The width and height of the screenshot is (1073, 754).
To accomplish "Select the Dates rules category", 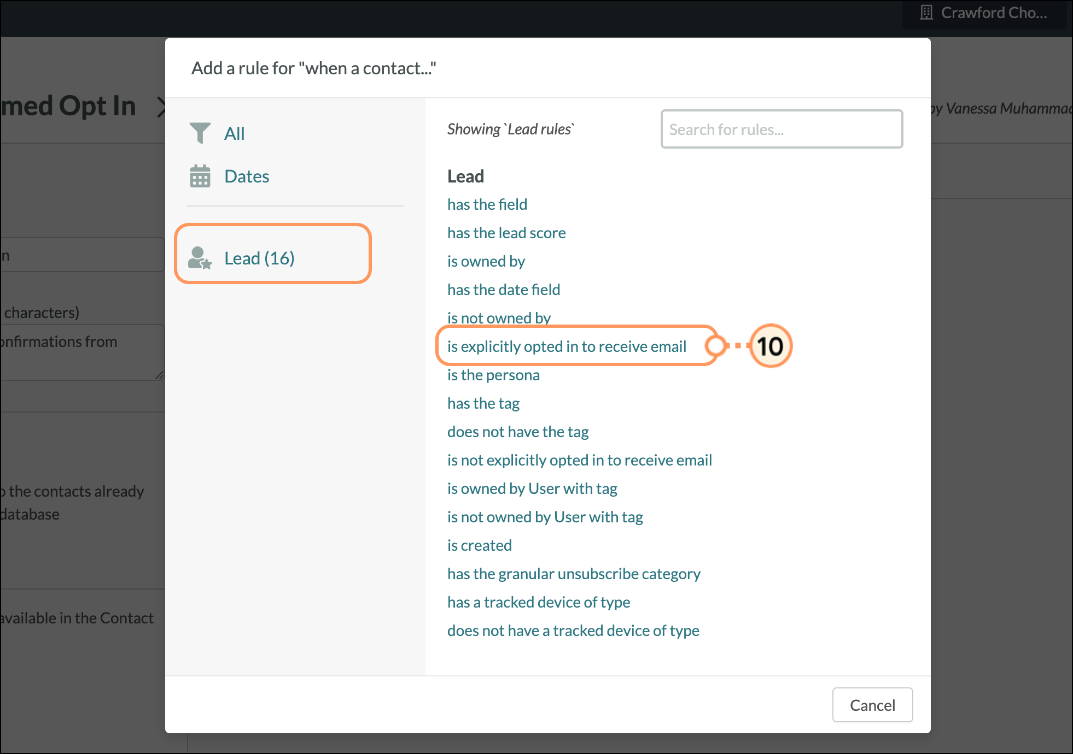I will (x=247, y=176).
